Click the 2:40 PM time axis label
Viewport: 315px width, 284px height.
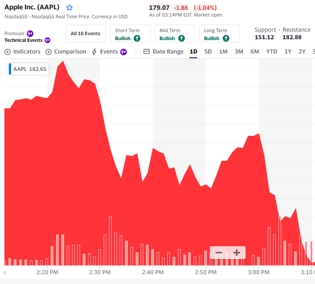click(x=153, y=272)
